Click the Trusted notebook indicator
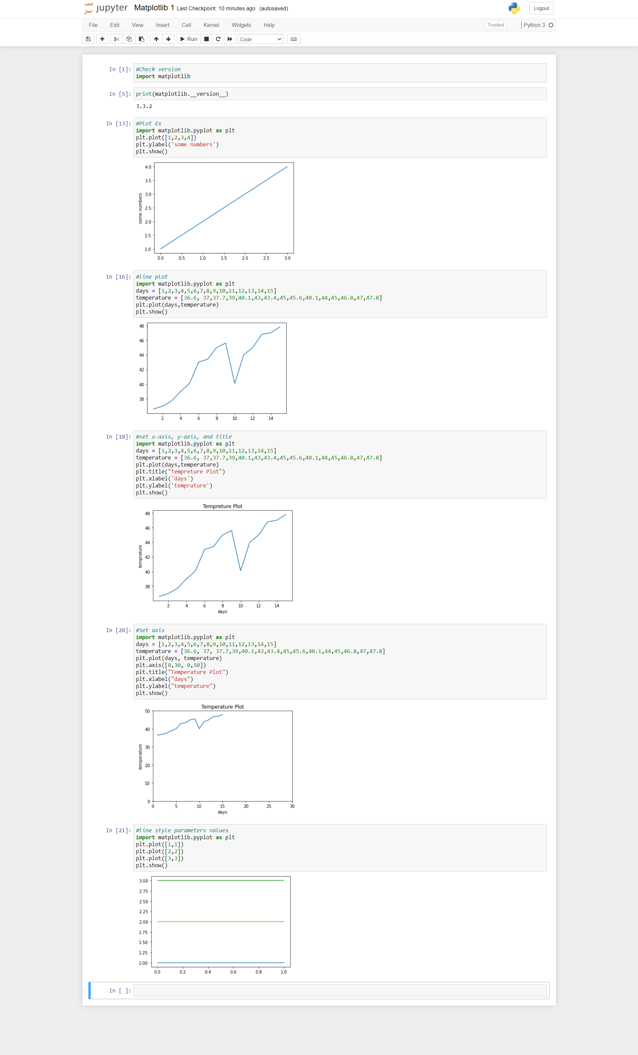638x1055 pixels. click(x=495, y=25)
